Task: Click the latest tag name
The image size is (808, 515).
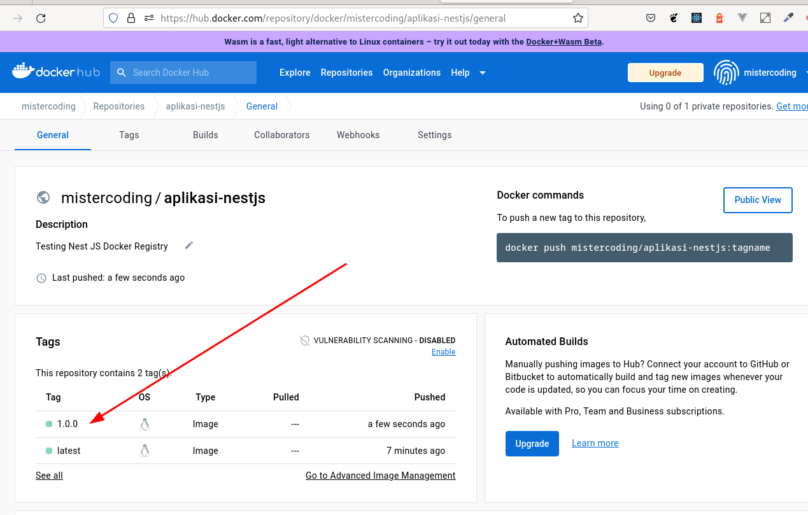Action: (69, 451)
